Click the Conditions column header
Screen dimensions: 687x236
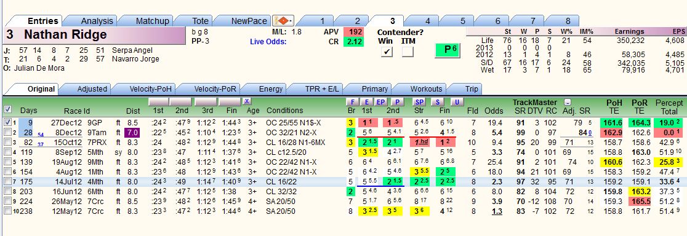[284, 111]
